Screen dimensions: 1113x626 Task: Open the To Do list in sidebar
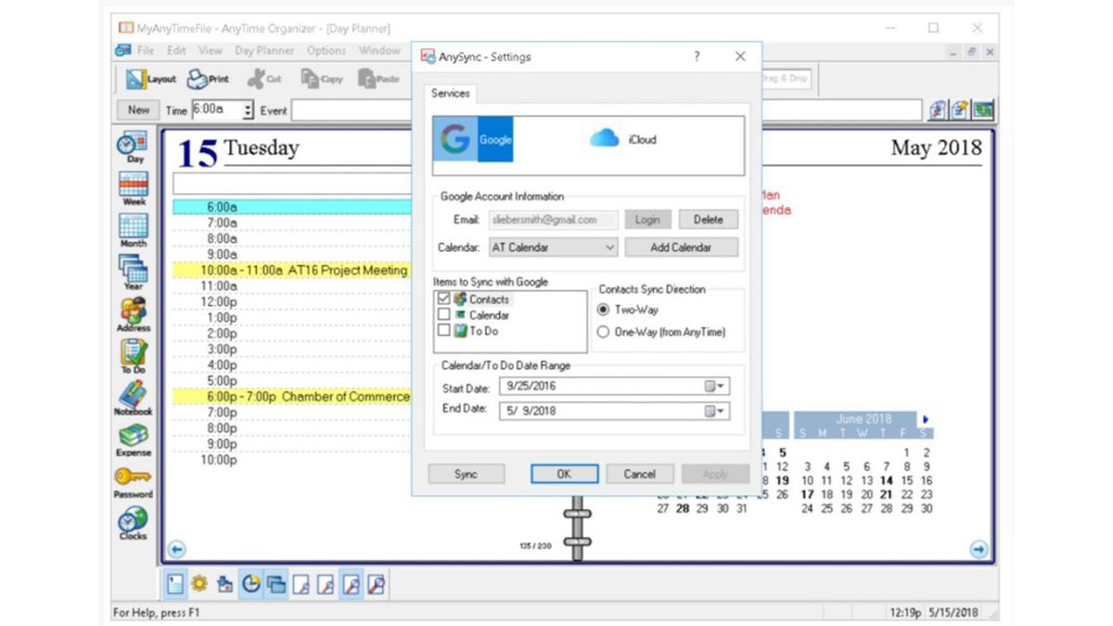tap(134, 357)
